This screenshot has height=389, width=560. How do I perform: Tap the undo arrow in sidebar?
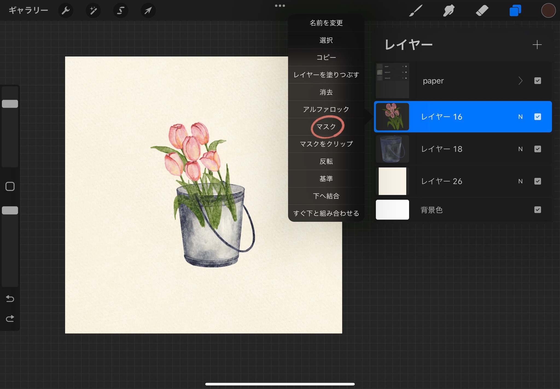click(x=10, y=299)
